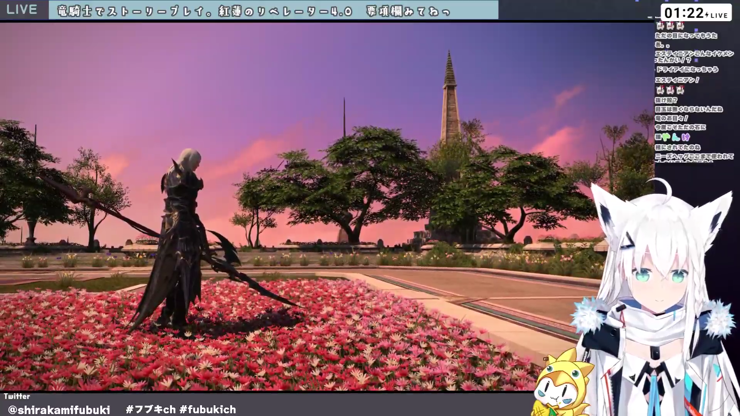Click the #fubukich hashtag

[x=208, y=409]
